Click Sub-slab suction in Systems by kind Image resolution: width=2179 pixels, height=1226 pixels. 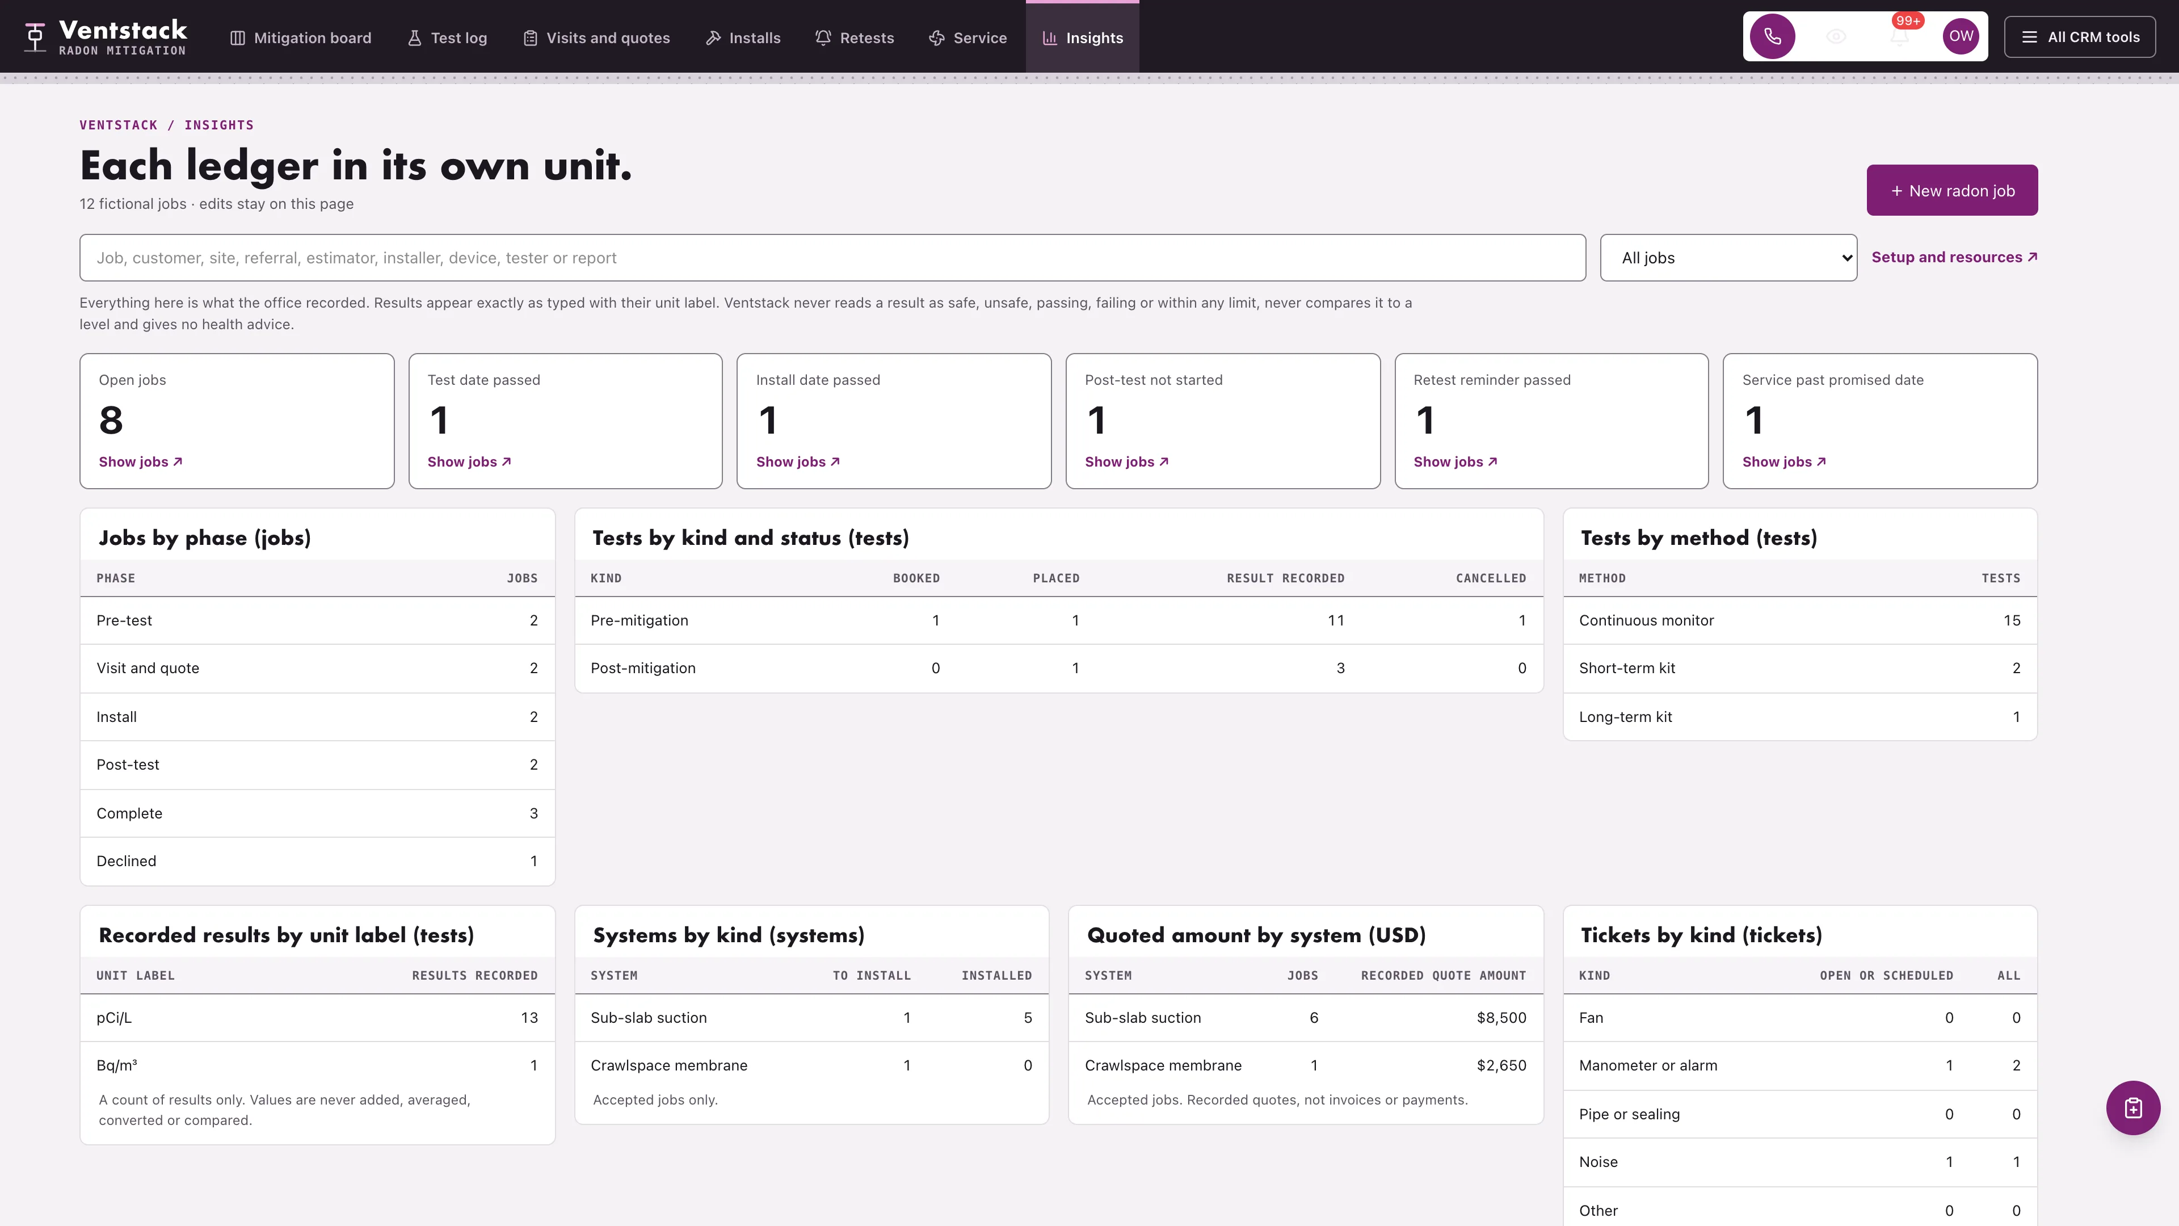click(648, 1018)
